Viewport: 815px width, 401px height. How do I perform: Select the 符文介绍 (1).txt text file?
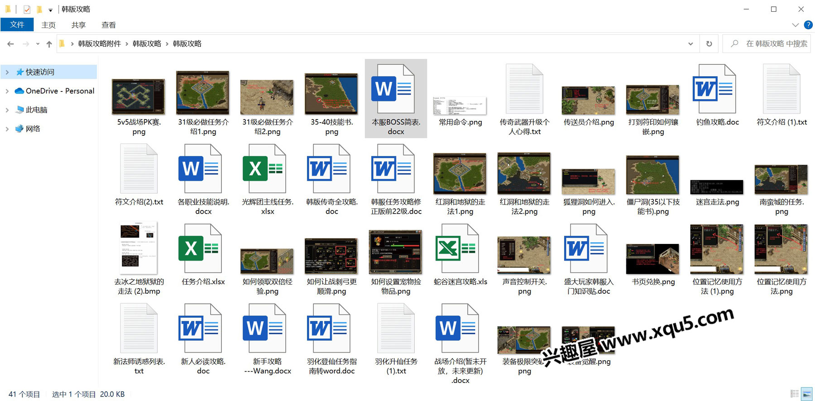(x=781, y=96)
